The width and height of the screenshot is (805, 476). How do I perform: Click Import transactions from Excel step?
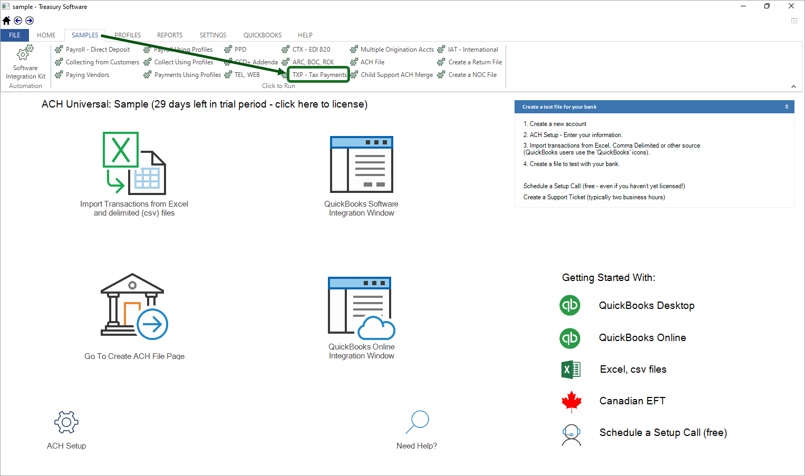point(612,149)
